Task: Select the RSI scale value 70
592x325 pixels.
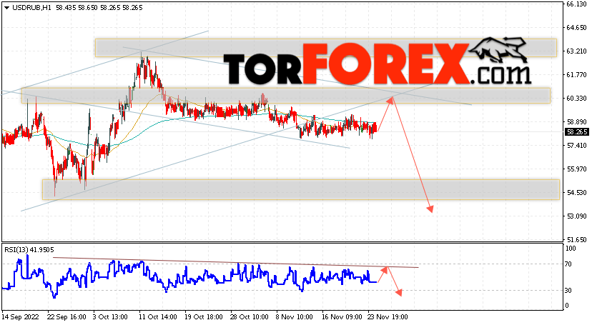Action: (x=568, y=264)
